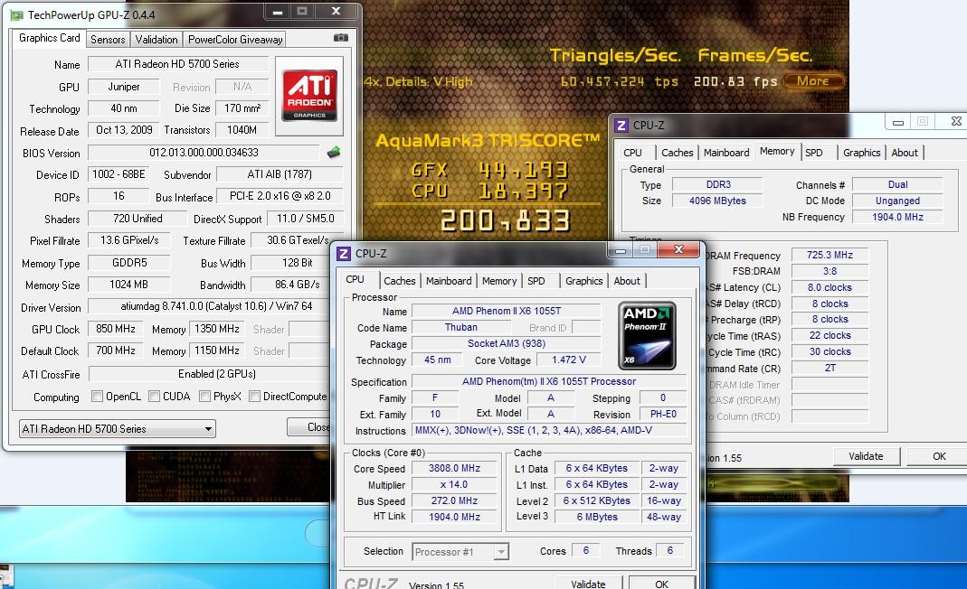Click the Release Date value Oct 13, 2009
The height and width of the screenshot is (589, 967).
click(124, 130)
